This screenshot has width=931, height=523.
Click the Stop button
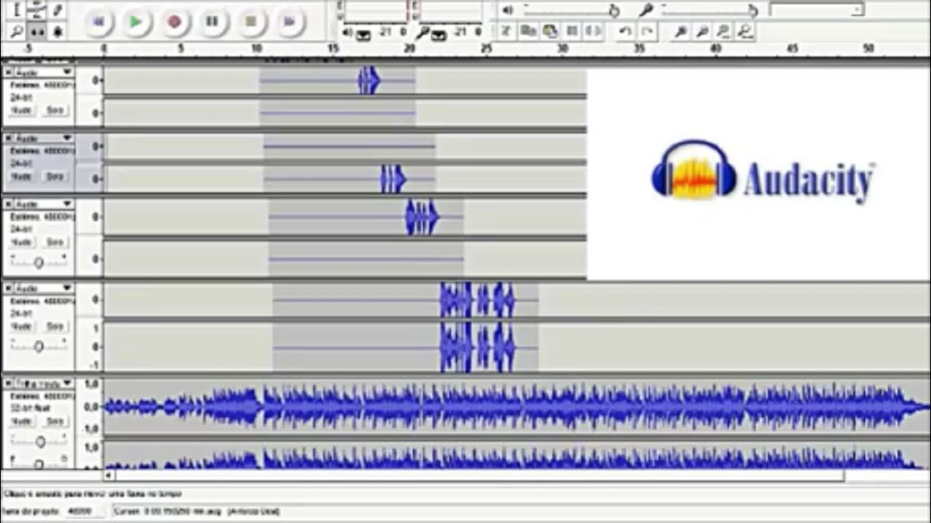click(x=250, y=22)
